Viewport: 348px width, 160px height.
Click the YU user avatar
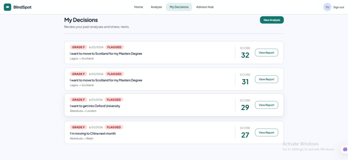327,7
